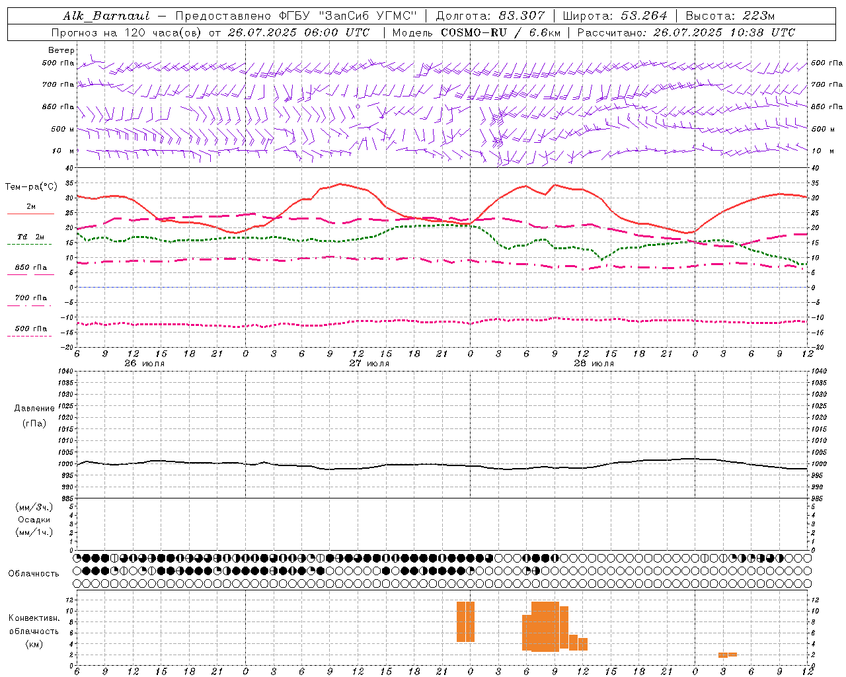Screen dimensions: 846x677
Task: Select the Высота: 223м entry
Action: (x=730, y=16)
